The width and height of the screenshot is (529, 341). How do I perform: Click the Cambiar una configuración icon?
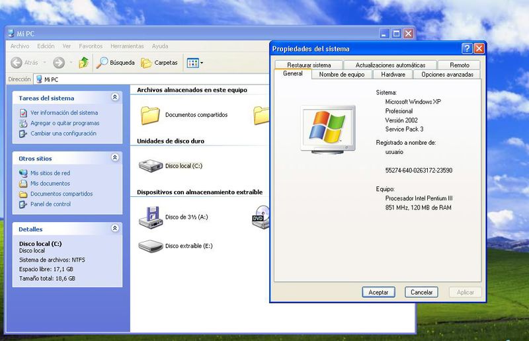tap(23, 133)
